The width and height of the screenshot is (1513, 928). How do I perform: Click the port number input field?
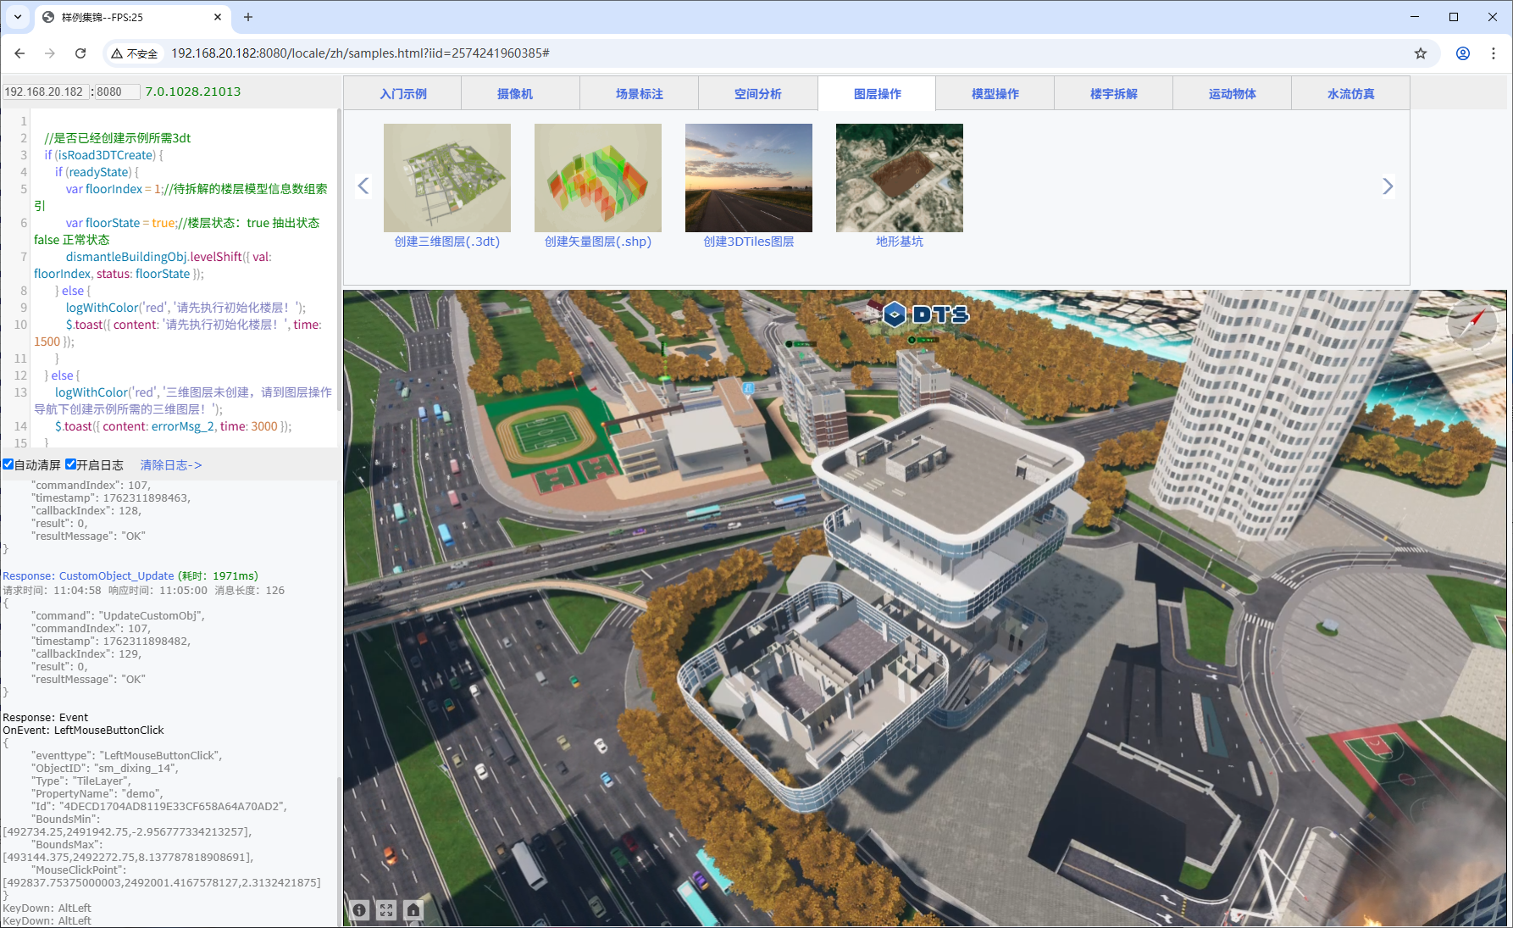point(117,92)
